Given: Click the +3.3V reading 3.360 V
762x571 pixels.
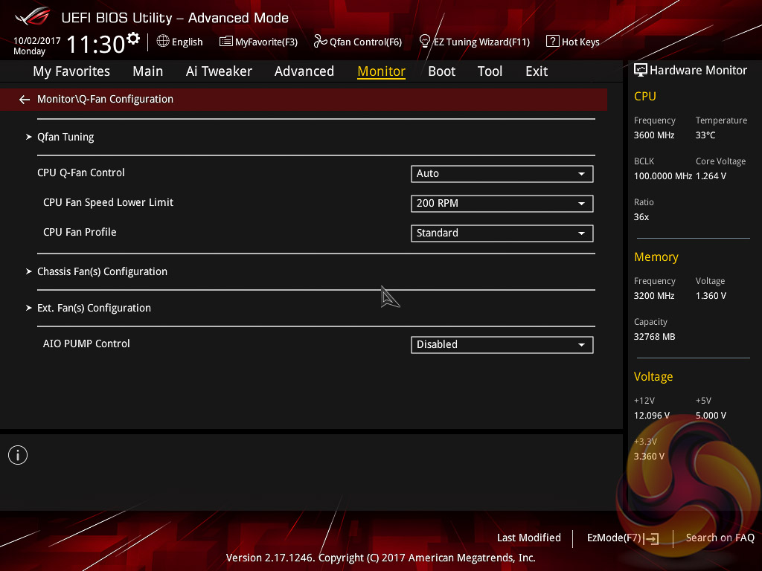Looking at the screenshot, I should coord(649,457).
